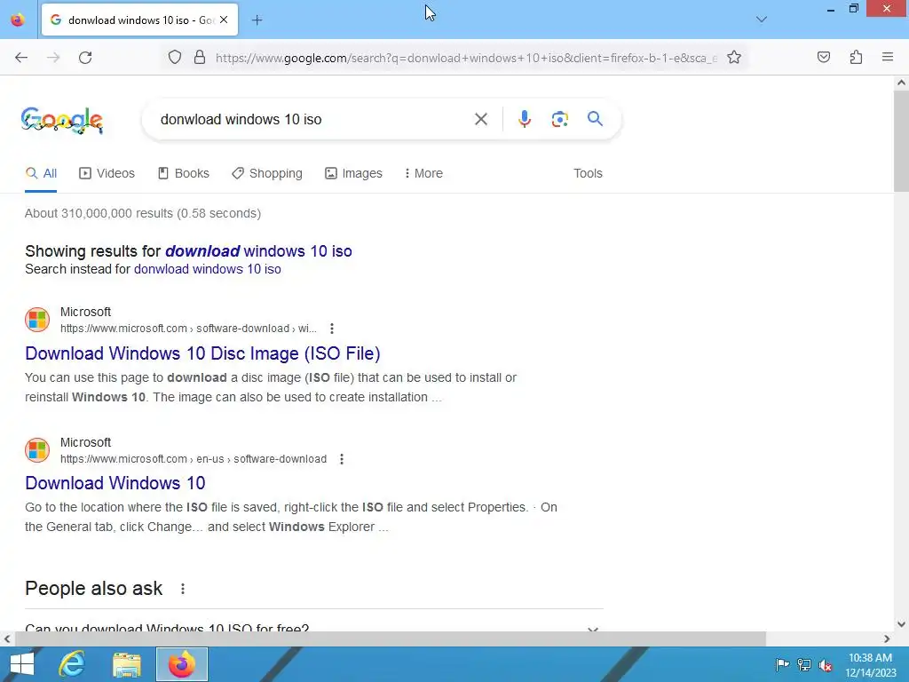The height and width of the screenshot is (682, 909).
Task: Click the magnifier search submit icon
Action: (595, 119)
